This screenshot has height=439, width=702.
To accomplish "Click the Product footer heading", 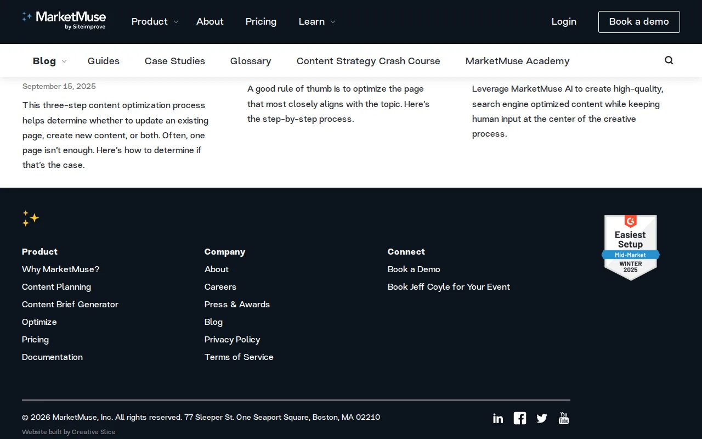I will coord(40,251).
